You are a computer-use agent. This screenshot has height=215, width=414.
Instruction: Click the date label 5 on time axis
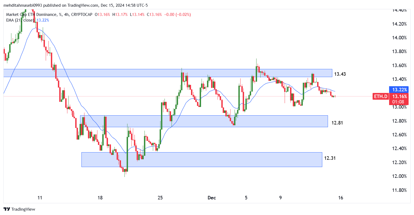click(x=246, y=198)
